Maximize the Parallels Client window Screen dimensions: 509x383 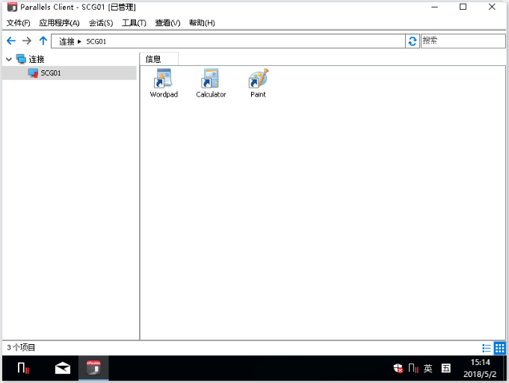coord(463,7)
